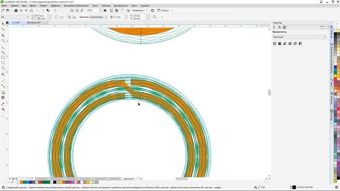Image resolution: width=340 pixels, height=191 pixels.
Task: Choose the Two-color pattern transparency icon
Action: (301, 44)
